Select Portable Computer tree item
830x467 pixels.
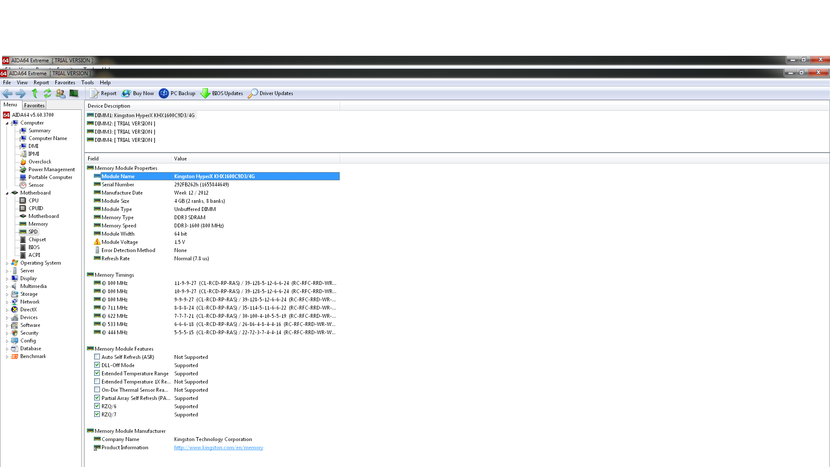point(50,177)
